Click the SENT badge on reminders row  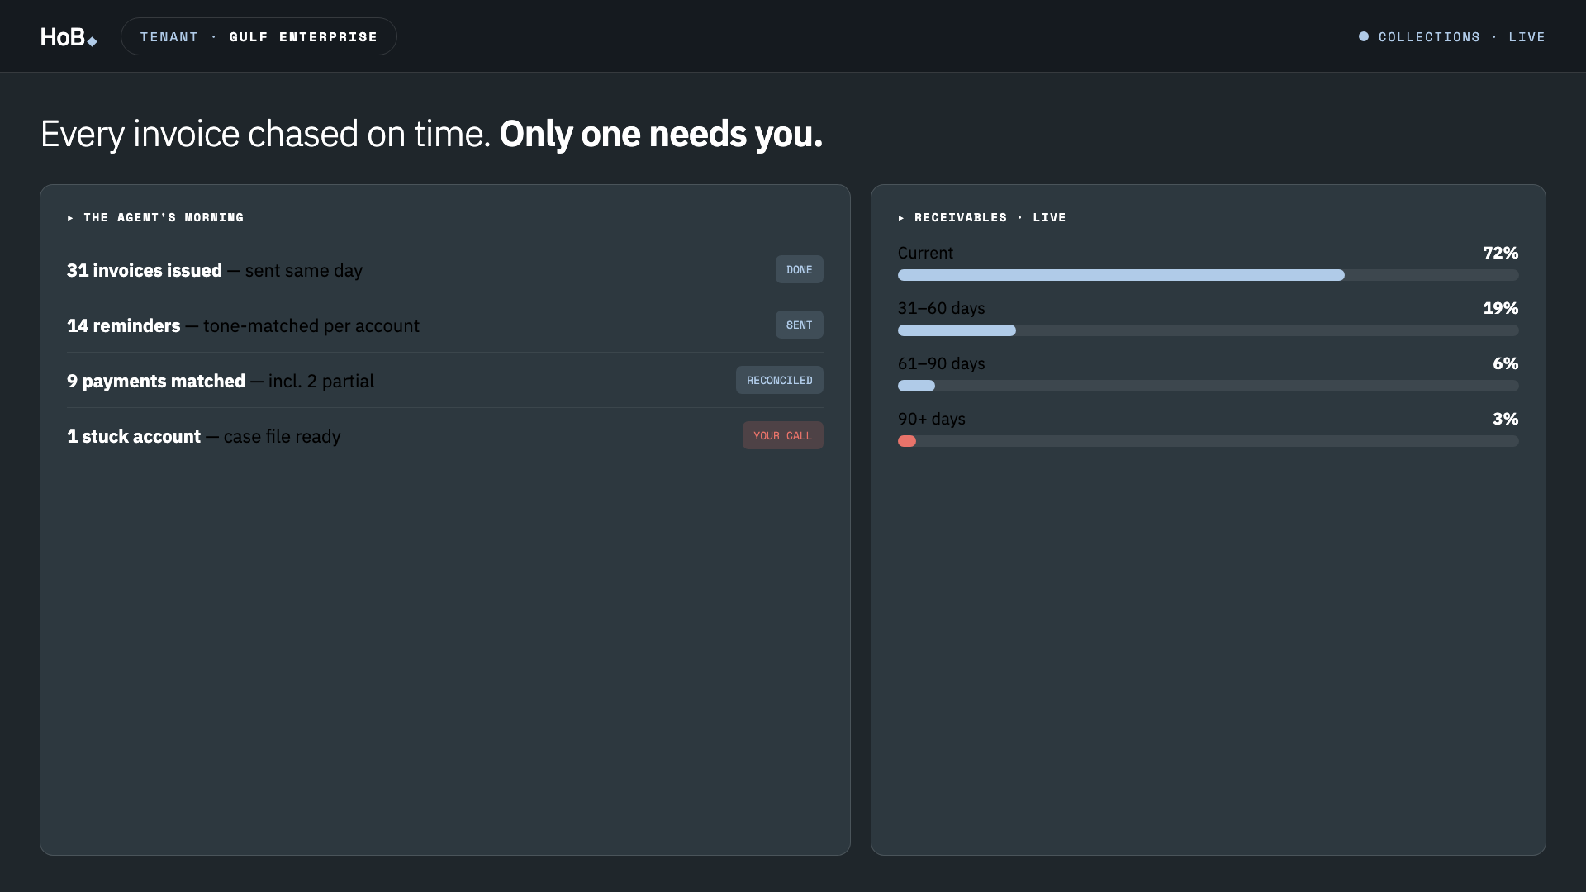(x=799, y=325)
